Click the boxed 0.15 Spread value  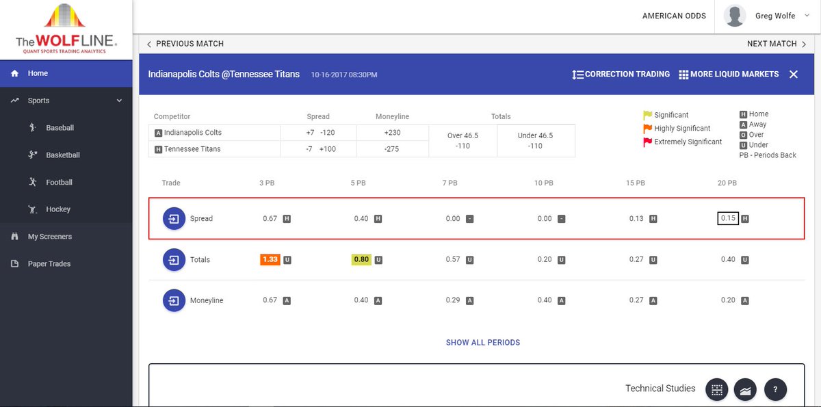tap(728, 219)
